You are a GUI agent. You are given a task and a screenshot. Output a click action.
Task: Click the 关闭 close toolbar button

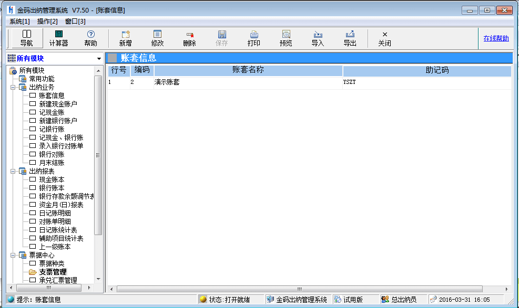tap(384, 38)
